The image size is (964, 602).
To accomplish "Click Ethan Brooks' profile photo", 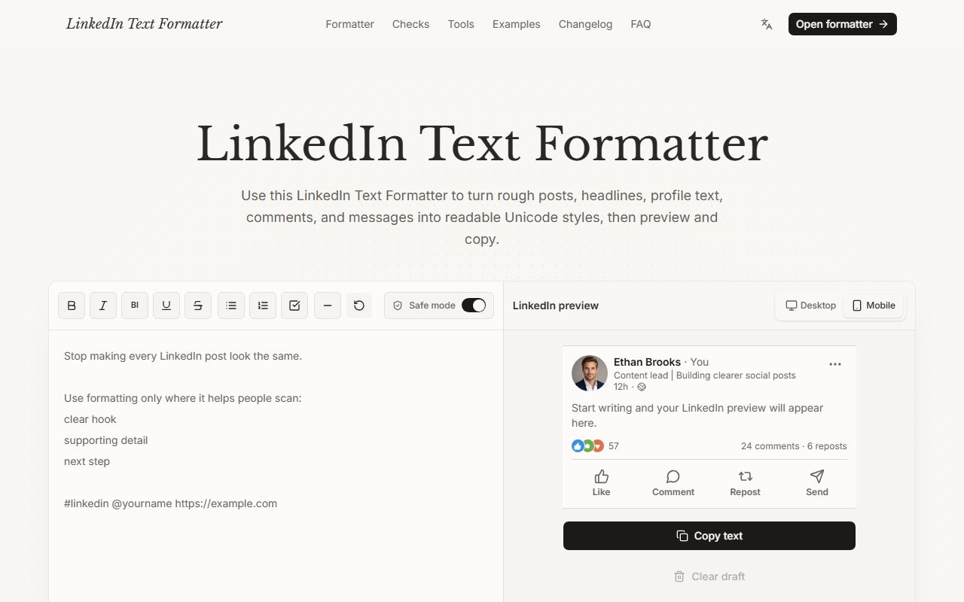I will pyautogui.click(x=590, y=373).
